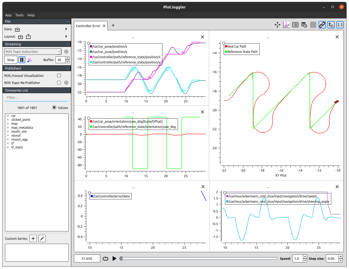The image size is (349, 269).
Task: Toggle the link time axes icon
Action: point(322,25)
